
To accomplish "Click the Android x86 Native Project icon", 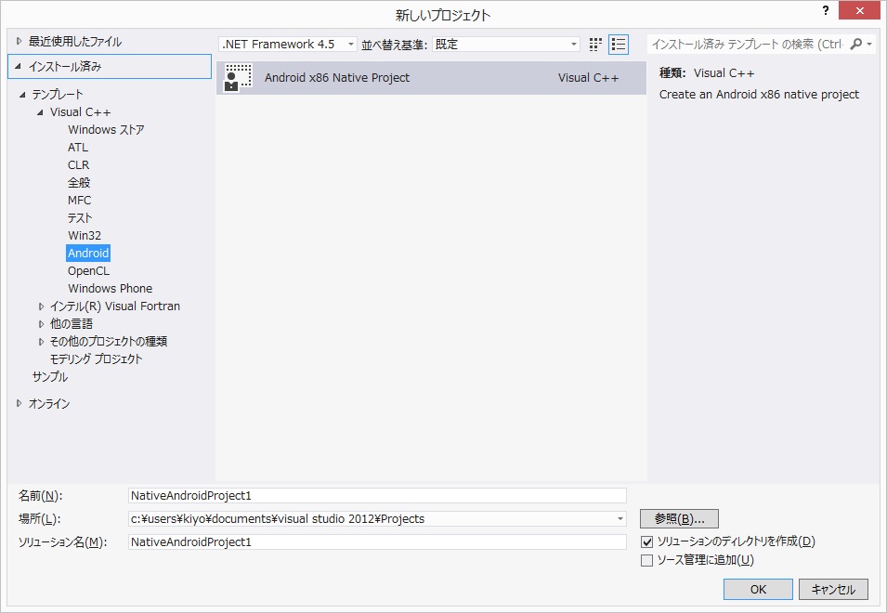I will pos(239,78).
